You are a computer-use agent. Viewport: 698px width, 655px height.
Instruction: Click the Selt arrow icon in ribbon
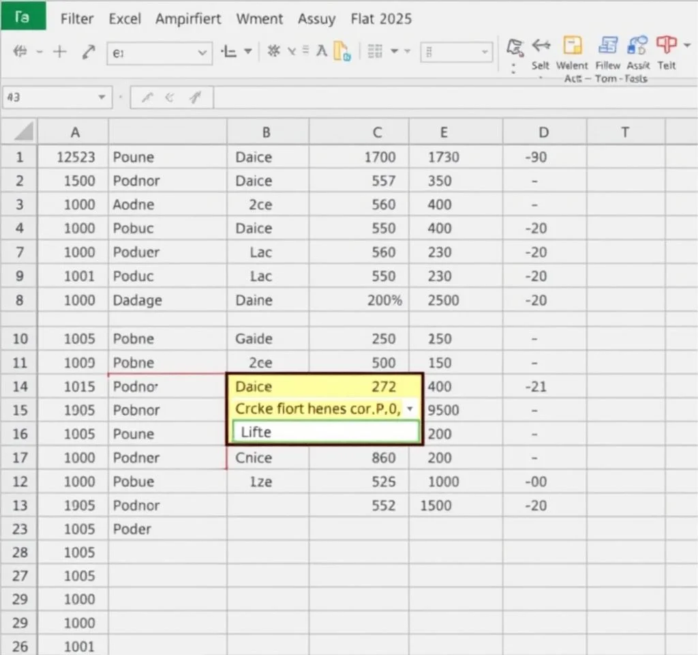(541, 46)
